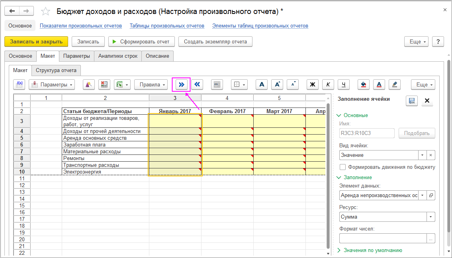
Task: Click the Имя field showing R3C3:R10C3
Action: pyautogui.click(x=367, y=133)
